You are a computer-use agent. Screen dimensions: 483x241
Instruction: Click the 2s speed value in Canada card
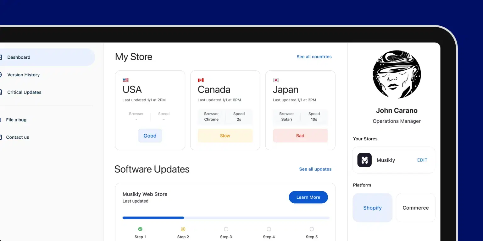point(239,120)
